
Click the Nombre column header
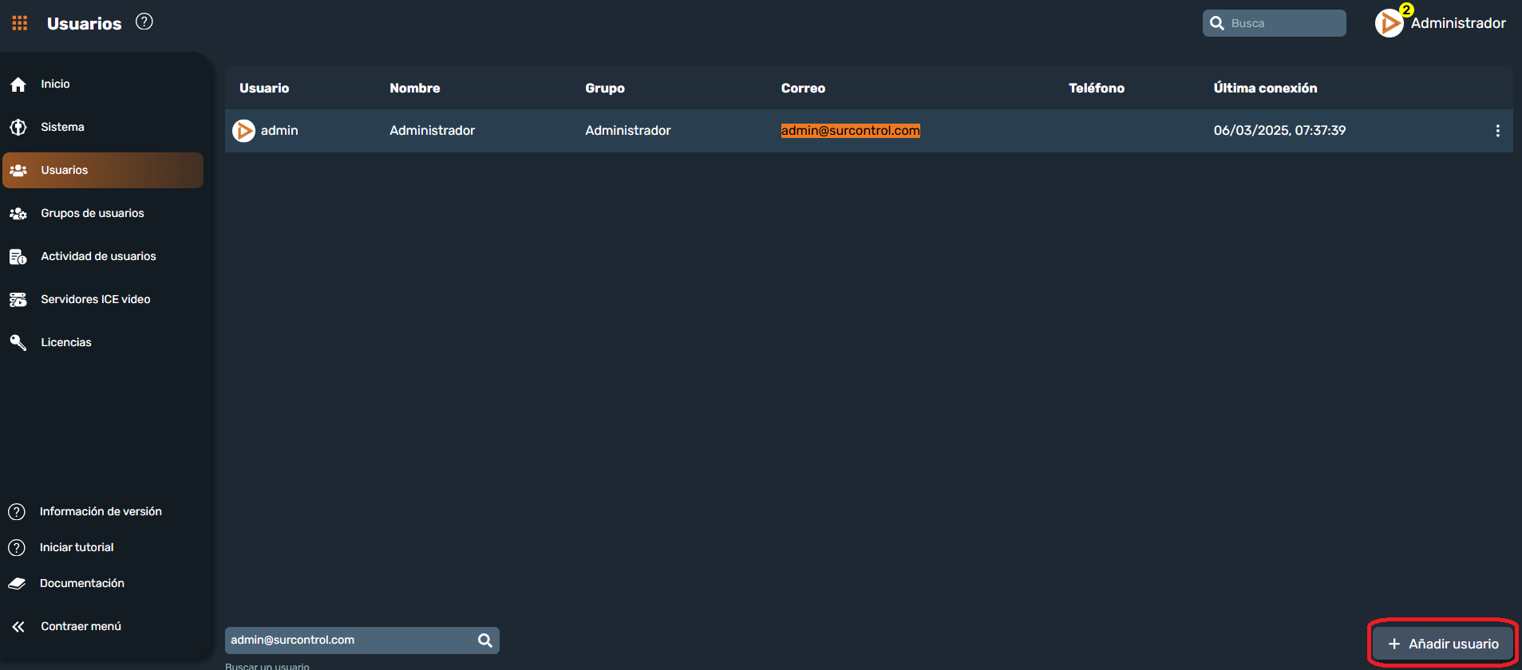click(x=415, y=88)
